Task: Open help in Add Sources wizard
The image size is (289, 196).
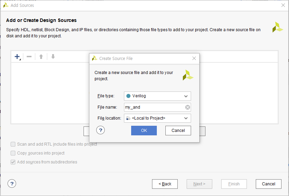Action: [12, 184]
